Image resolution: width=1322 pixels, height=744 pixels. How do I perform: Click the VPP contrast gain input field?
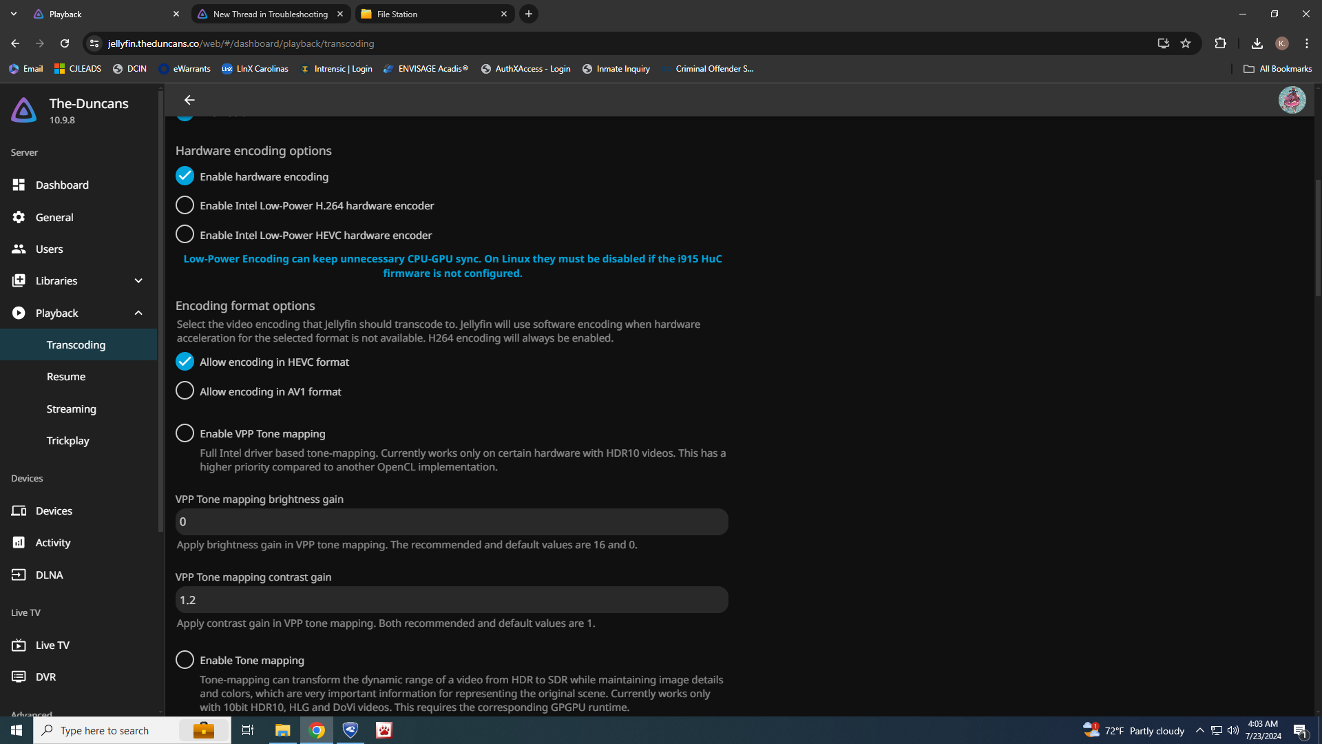coord(451,600)
